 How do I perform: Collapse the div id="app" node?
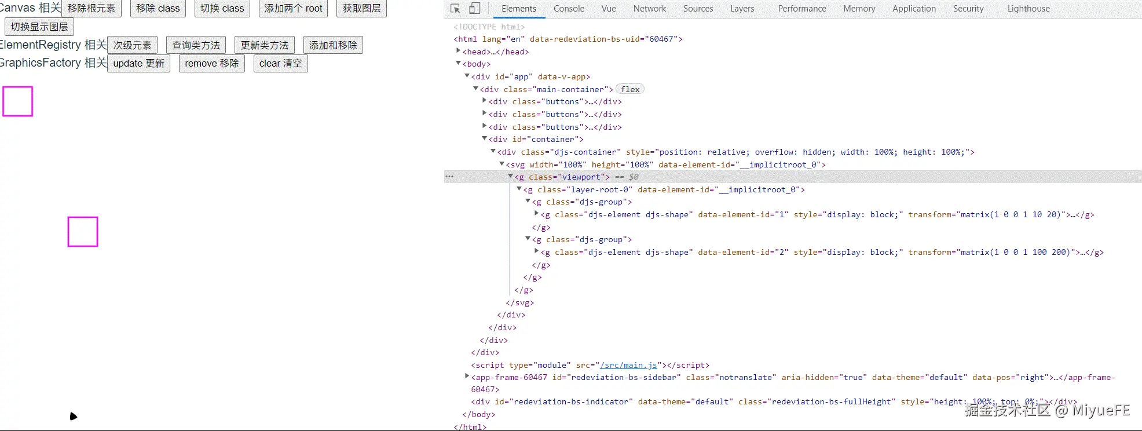tap(467, 76)
